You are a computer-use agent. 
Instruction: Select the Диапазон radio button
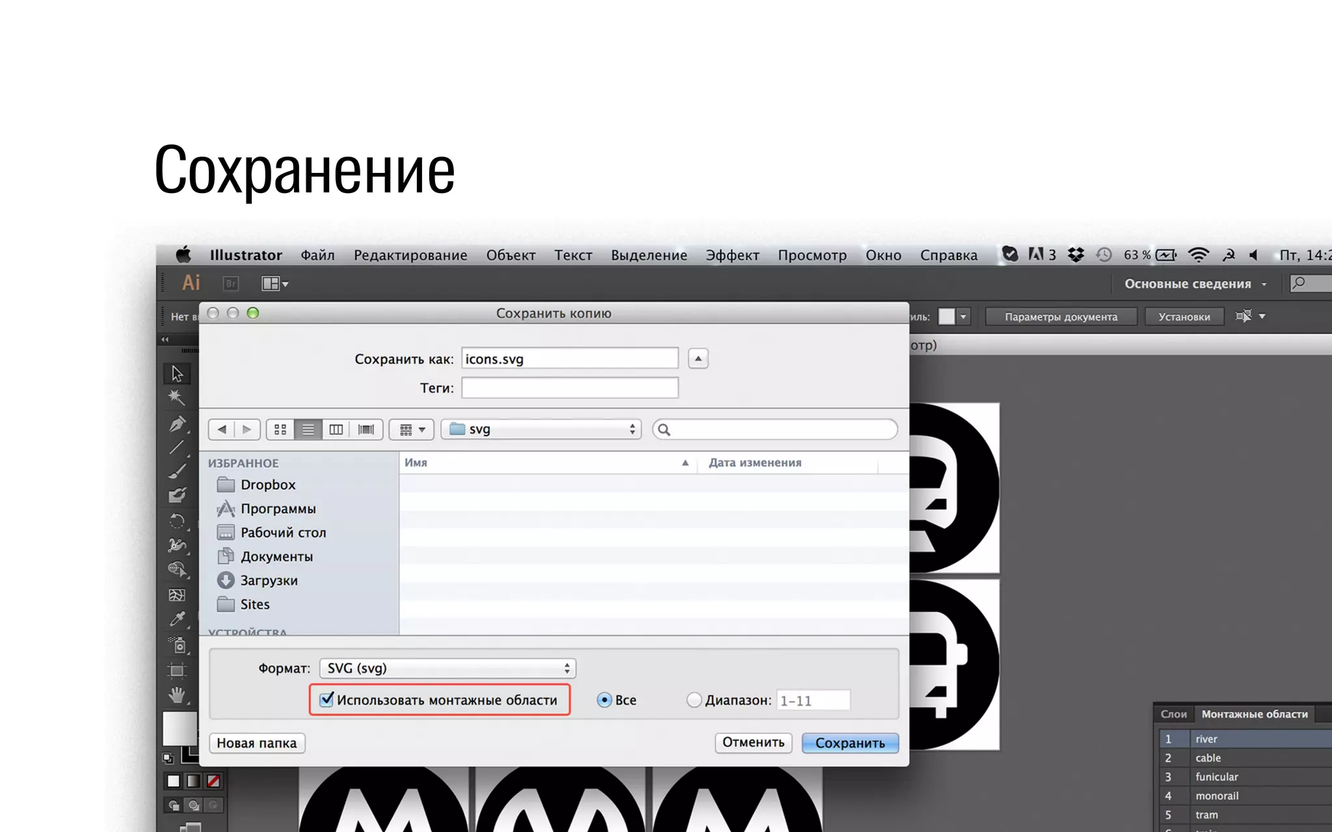(694, 700)
